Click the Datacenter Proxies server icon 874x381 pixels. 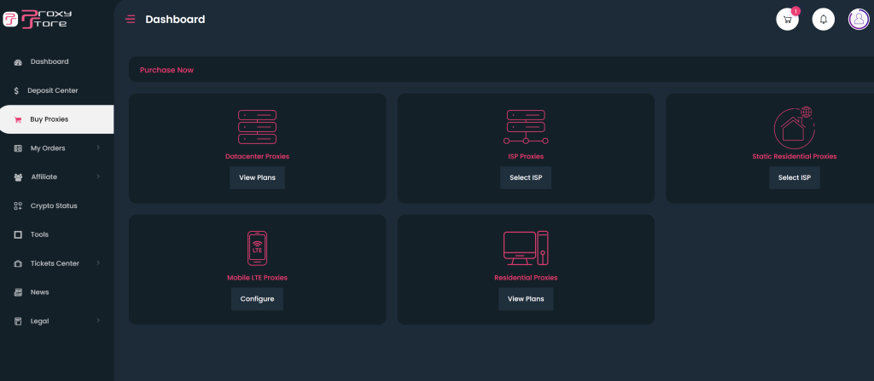pos(257,127)
